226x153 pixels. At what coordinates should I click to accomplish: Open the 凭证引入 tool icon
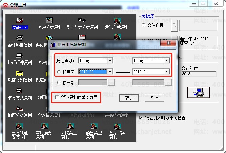pyautogui.click(x=20, y=21)
